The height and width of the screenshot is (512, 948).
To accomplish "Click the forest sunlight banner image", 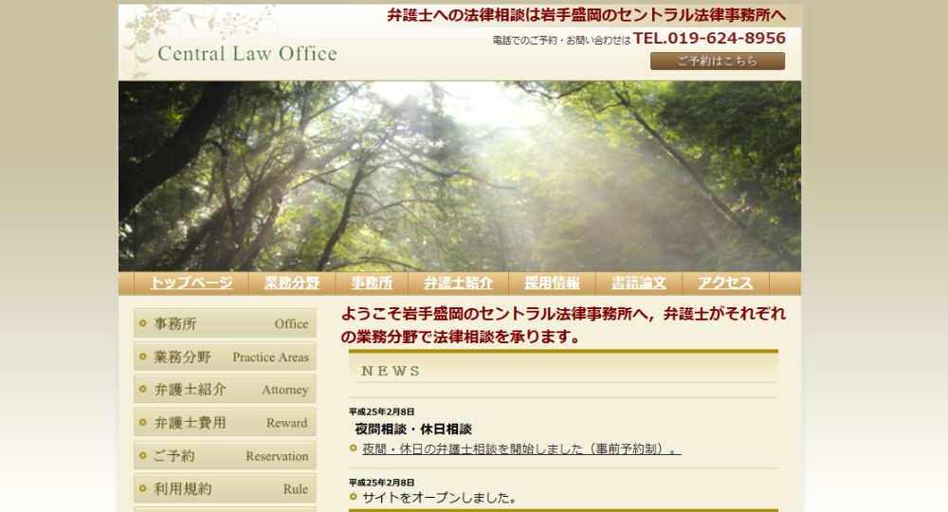I will click(460, 175).
